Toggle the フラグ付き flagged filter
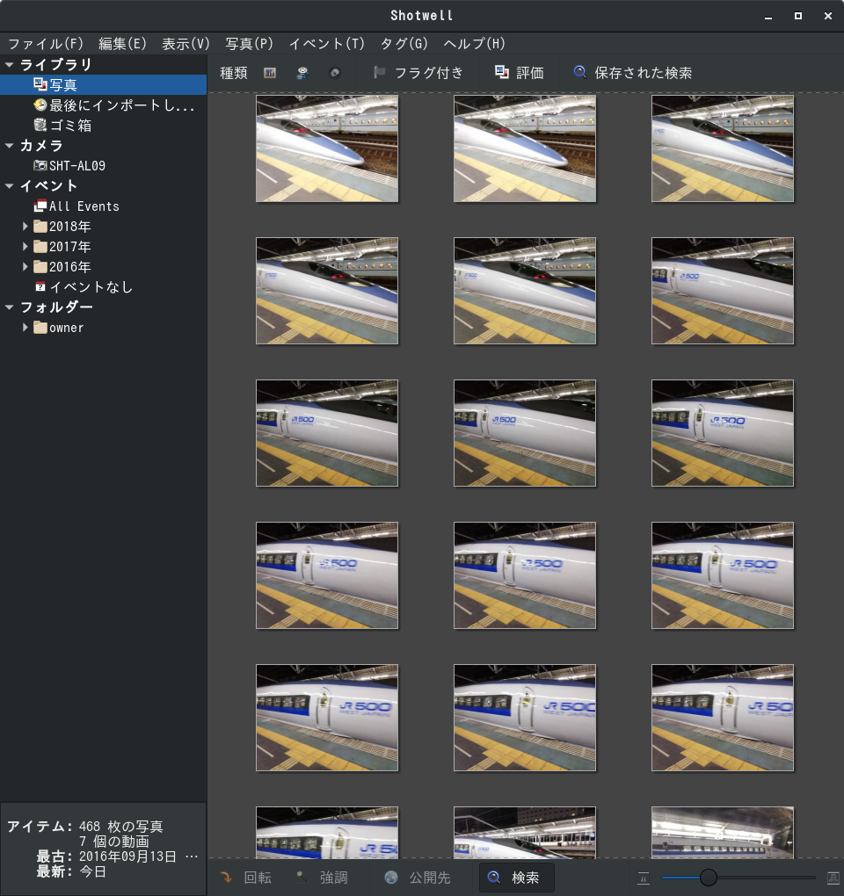Viewport: 844px width, 896px height. point(418,73)
